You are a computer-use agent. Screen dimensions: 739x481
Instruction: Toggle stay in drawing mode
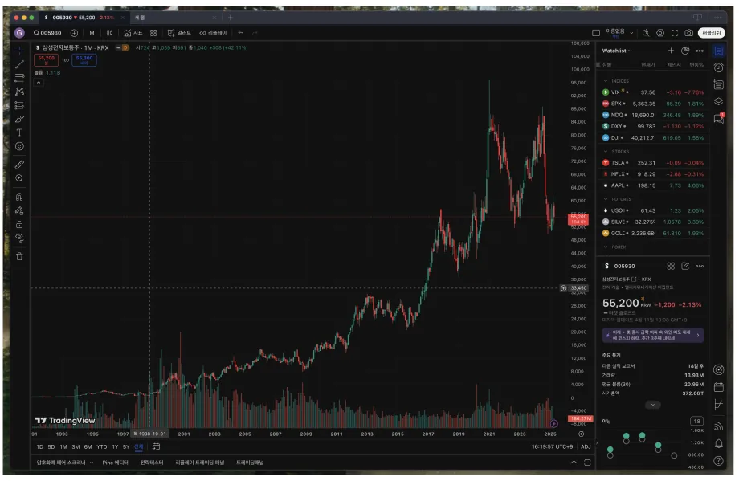pyautogui.click(x=19, y=210)
